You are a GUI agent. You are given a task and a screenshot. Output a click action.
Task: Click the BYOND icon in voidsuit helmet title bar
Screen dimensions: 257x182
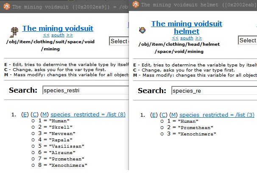point(136,4)
